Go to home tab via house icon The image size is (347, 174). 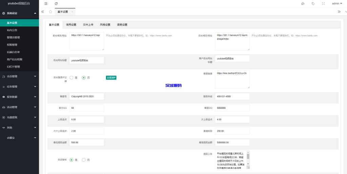[50, 12]
